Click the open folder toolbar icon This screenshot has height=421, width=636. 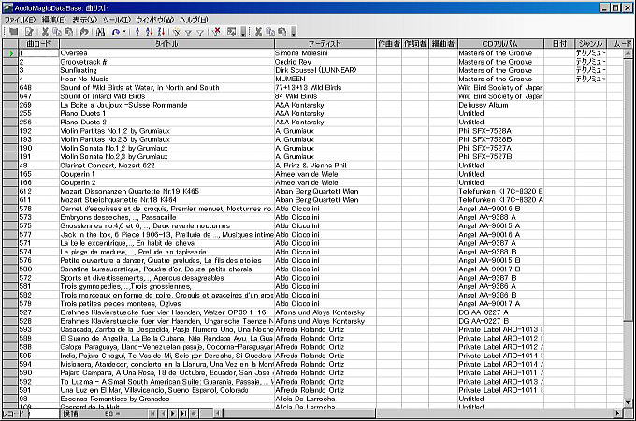14,32
